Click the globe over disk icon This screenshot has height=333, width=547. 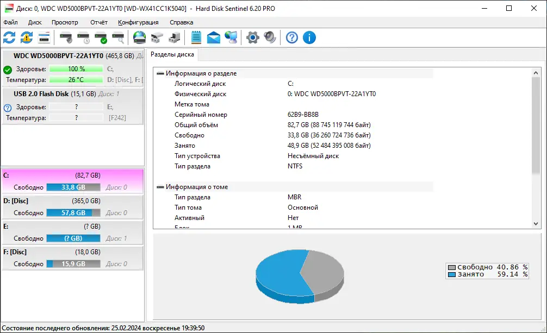[140, 37]
